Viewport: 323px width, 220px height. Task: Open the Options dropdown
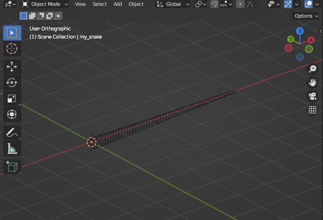305,16
